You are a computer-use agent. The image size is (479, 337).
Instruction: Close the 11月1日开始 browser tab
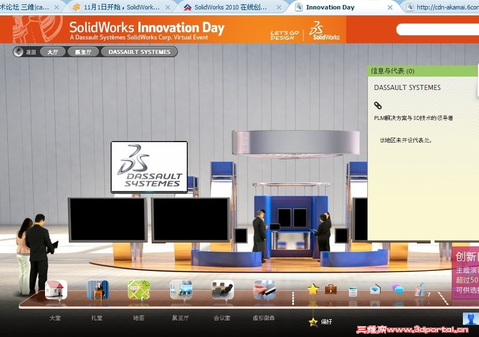click(168, 8)
